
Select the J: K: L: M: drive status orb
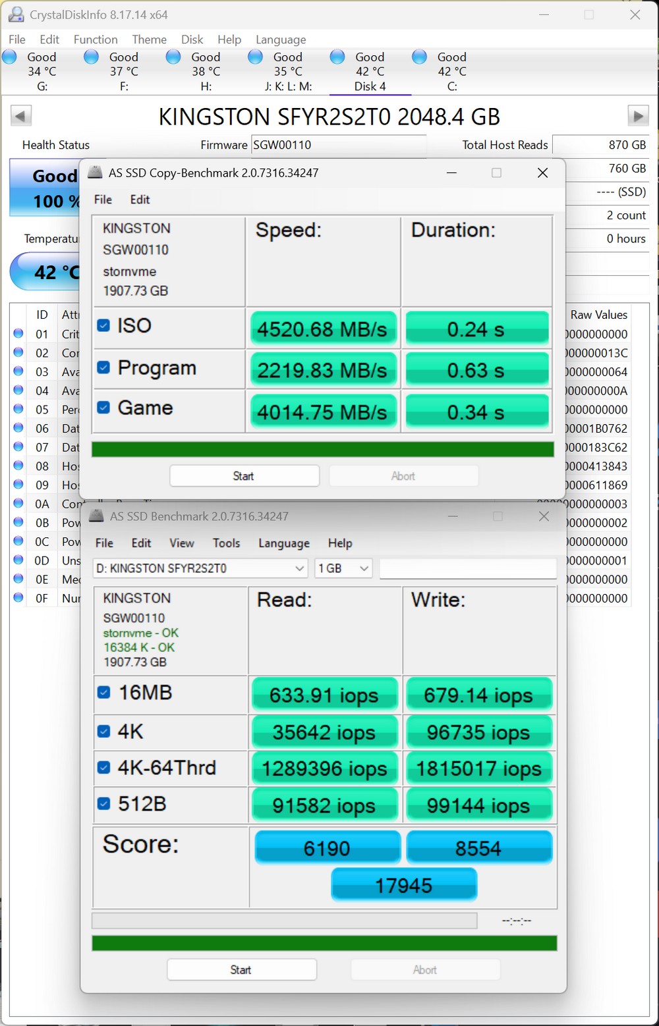click(x=256, y=57)
